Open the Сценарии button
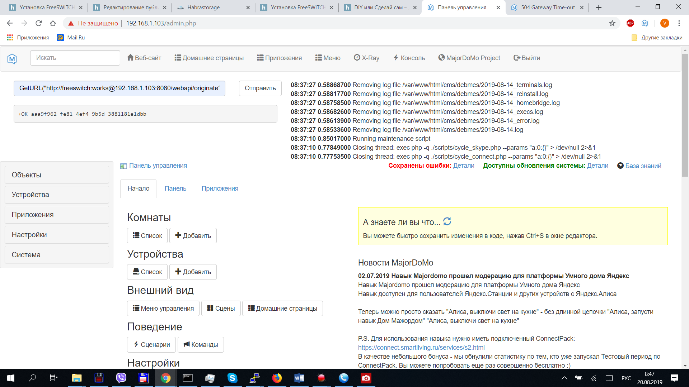Viewport: 689px width, 387px height. [151, 345]
